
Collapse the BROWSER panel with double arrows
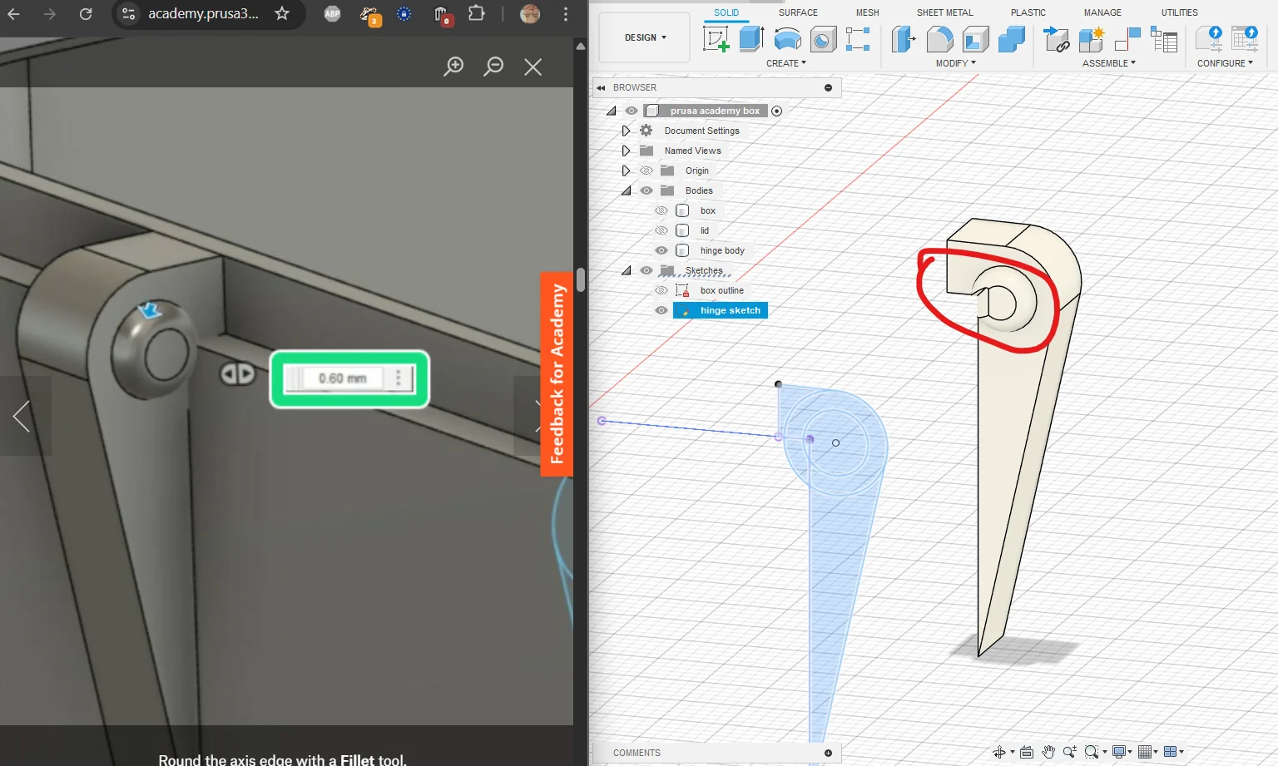pyautogui.click(x=601, y=87)
